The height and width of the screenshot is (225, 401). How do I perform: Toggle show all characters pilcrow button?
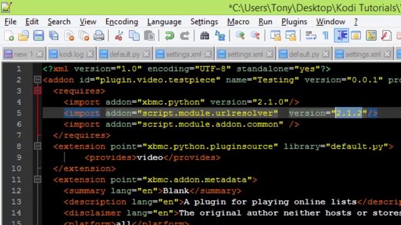(326, 36)
